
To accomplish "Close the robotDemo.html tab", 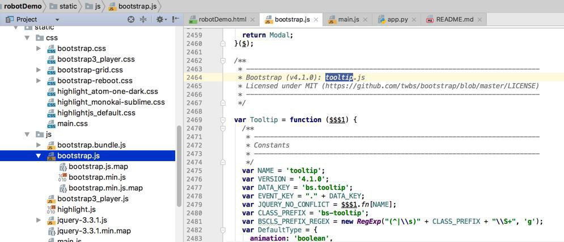I will [x=252, y=20].
